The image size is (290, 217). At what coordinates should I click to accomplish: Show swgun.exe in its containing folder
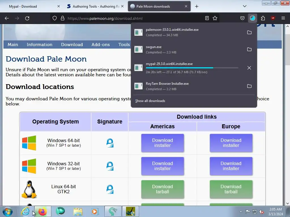pyautogui.click(x=249, y=49)
